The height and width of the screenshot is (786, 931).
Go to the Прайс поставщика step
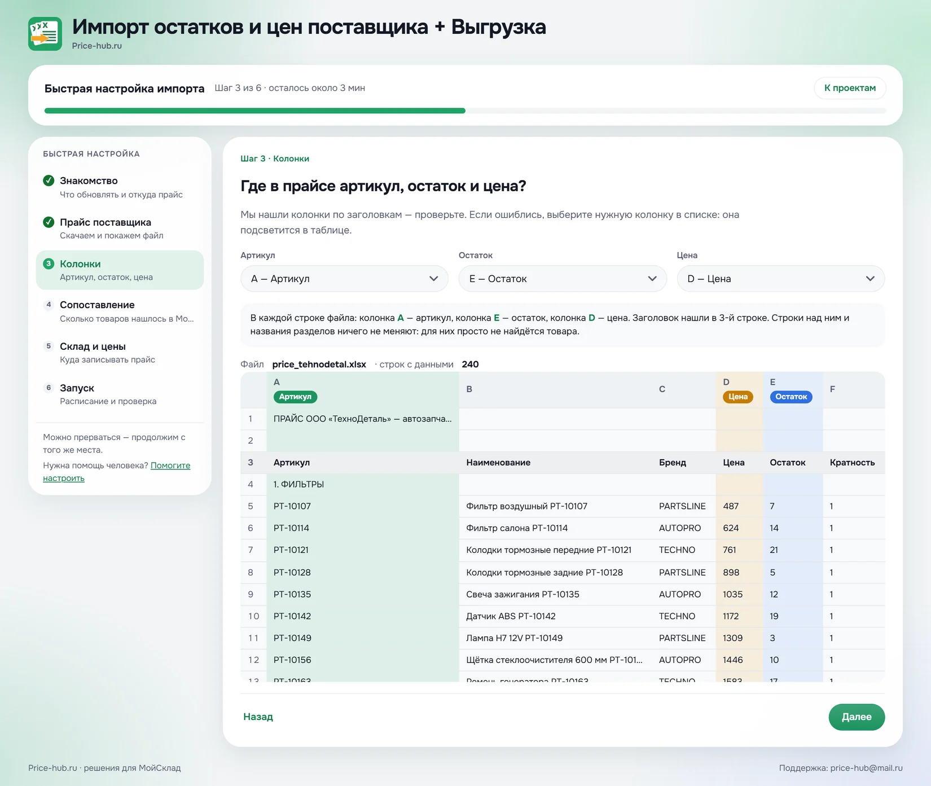coord(120,229)
